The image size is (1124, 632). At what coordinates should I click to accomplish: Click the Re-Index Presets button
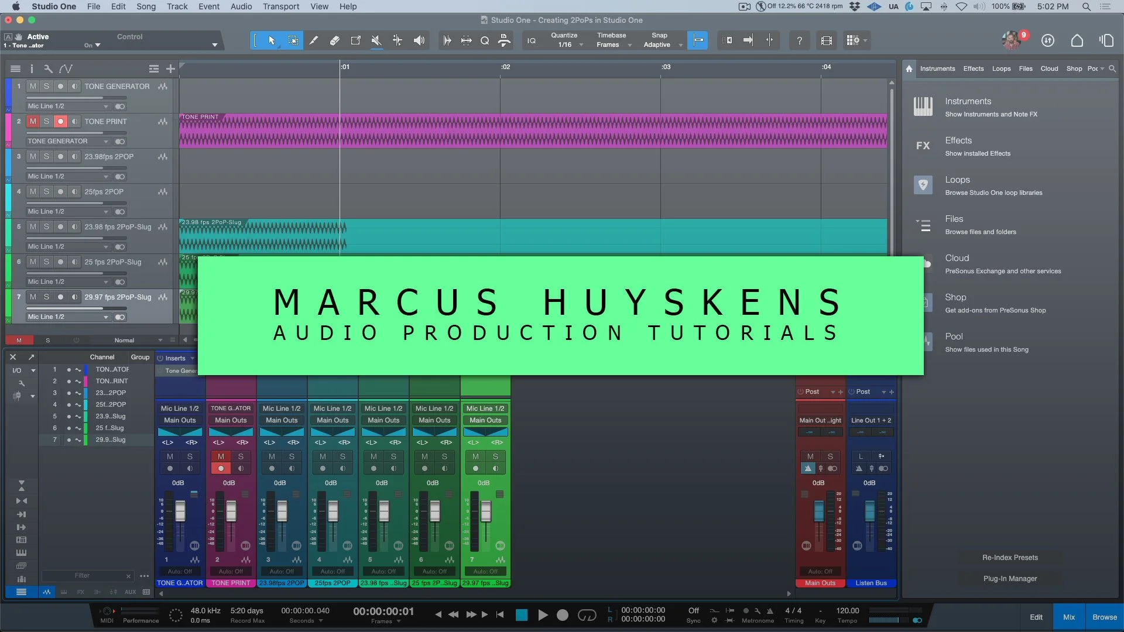(x=1010, y=557)
